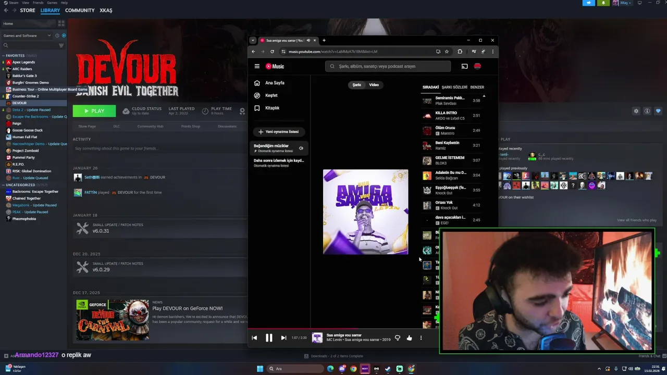This screenshot has height=375, width=667.
Task: Open a new browser tab
Action: [x=324, y=40]
